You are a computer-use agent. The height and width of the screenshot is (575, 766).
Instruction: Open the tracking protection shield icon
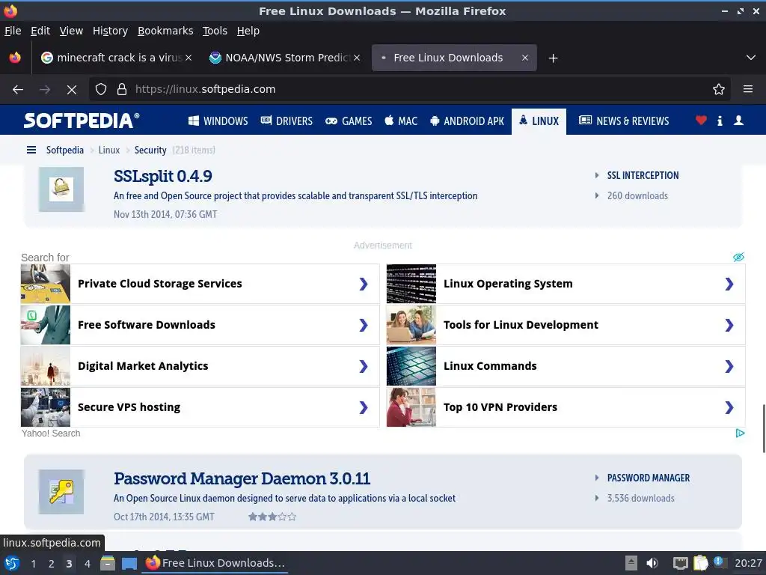pyautogui.click(x=101, y=89)
